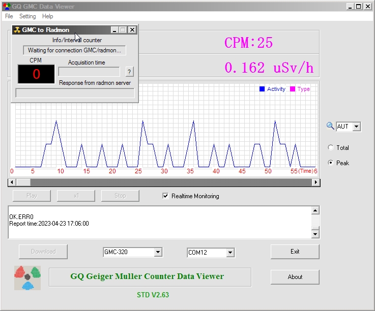Open the COM12 port dropdown
Image resolution: width=375 pixels, height=311 pixels.
(230, 253)
